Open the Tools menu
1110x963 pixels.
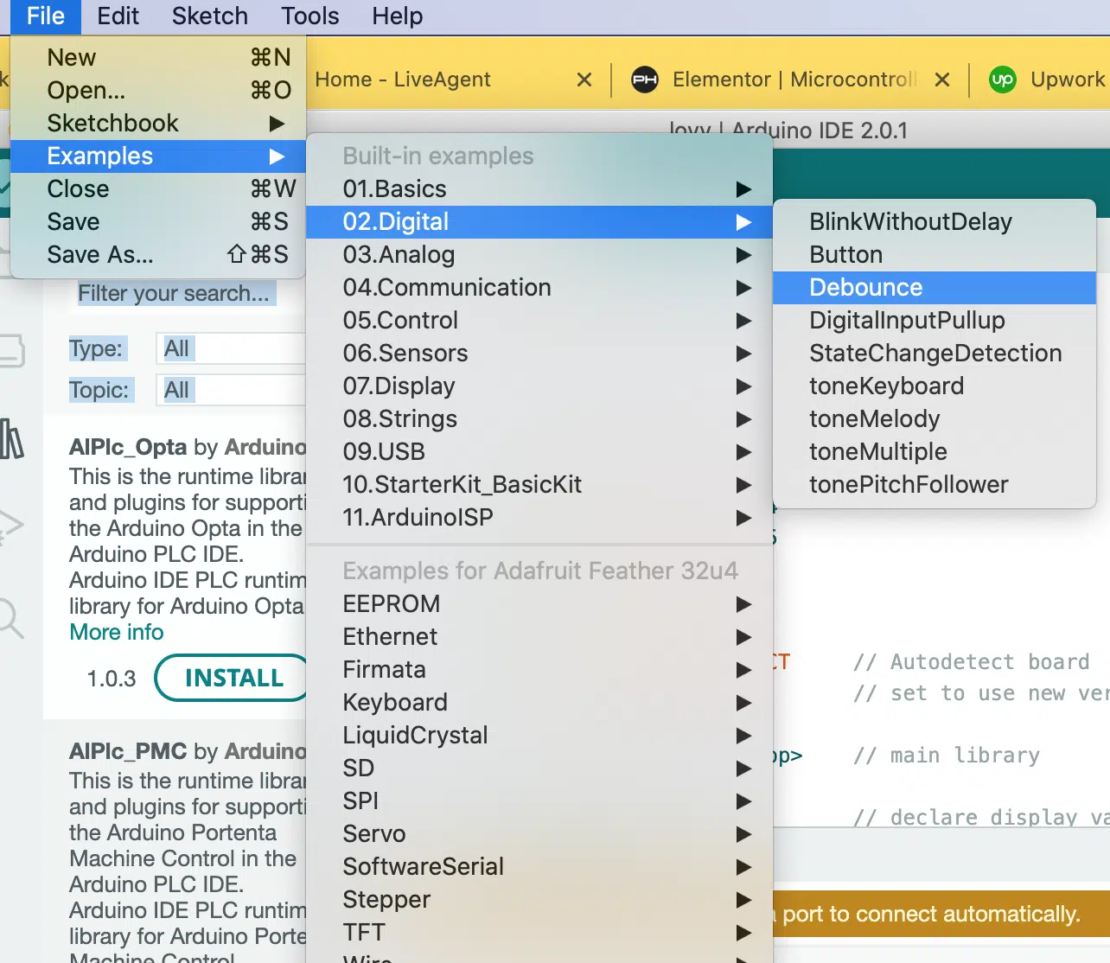click(309, 16)
